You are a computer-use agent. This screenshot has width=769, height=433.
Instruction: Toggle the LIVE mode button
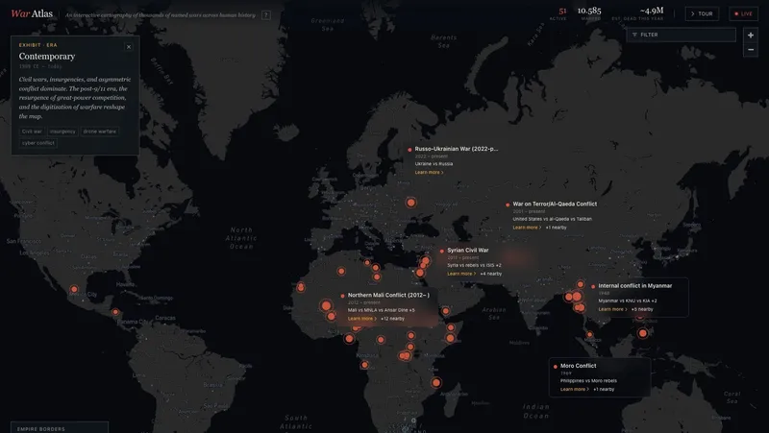tap(743, 13)
